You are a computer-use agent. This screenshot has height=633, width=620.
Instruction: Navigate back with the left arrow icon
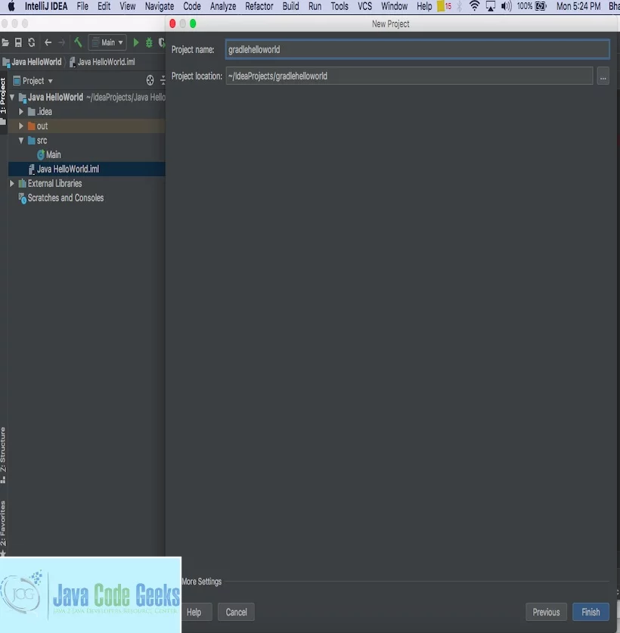pos(48,42)
